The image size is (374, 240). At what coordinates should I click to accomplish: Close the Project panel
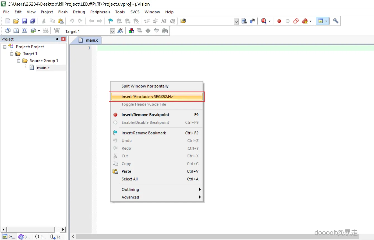tap(63, 39)
